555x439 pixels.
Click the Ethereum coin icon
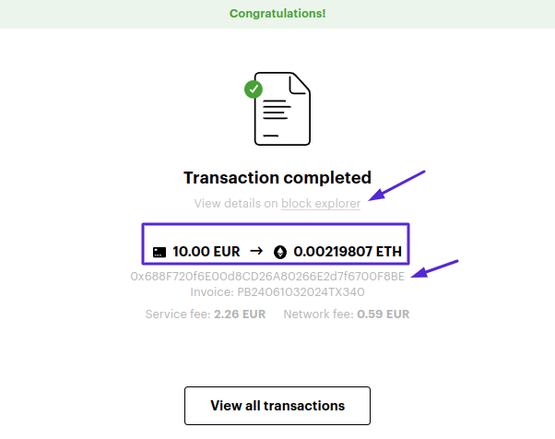tap(280, 252)
